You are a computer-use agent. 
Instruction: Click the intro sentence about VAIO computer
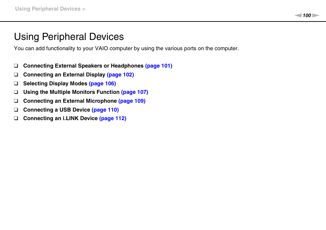126,48
